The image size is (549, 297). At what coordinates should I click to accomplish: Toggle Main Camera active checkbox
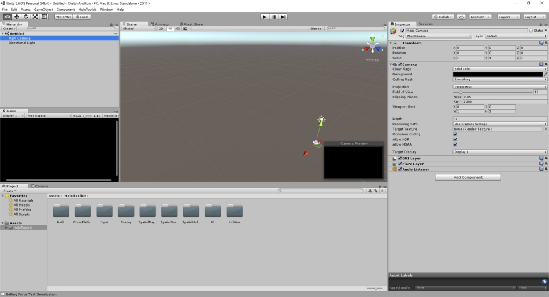(x=402, y=31)
